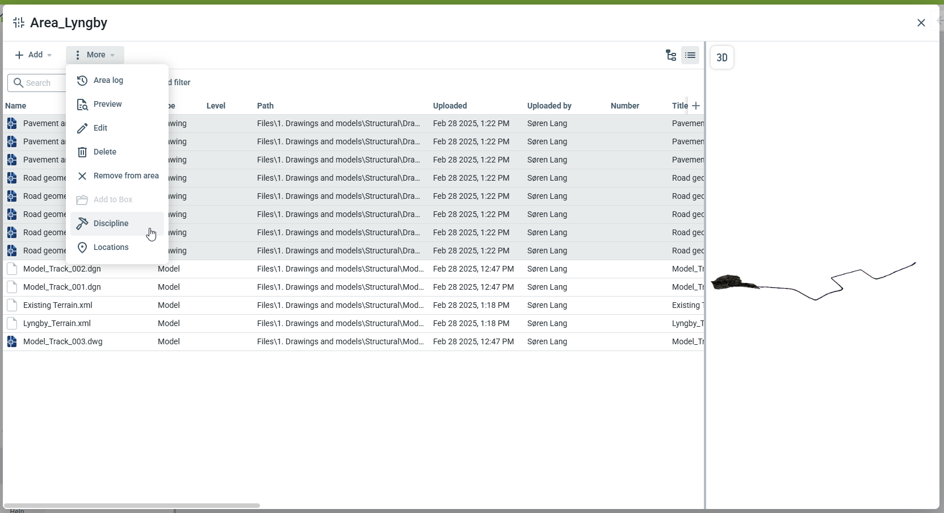Sort by the Uploaded column header
Image resolution: width=944 pixels, height=513 pixels.
point(450,106)
